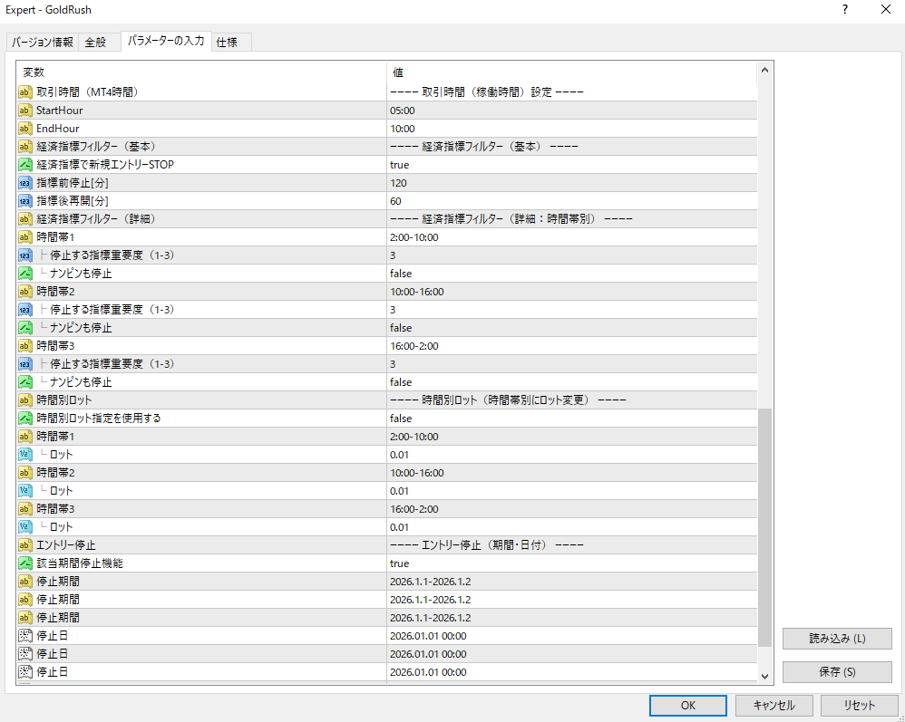Click the boolean icon beside 経済指標で新規エントリーSTOP

(x=25, y=165)
